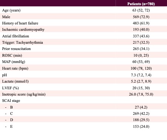
Task: Select the Age (years) row label
Action: click(11, 10)
